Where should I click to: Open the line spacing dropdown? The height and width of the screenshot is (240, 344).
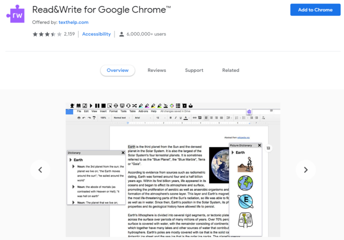[x=229, y=118]
